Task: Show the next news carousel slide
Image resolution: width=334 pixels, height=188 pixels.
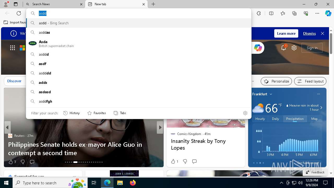Action: pos(160,127)
